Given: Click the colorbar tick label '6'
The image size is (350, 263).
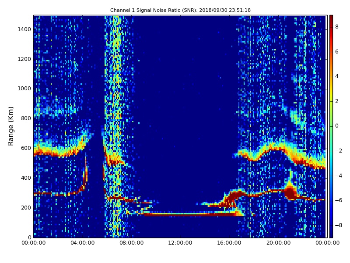Looking at the screenshot, I should (x=337, y=52).
